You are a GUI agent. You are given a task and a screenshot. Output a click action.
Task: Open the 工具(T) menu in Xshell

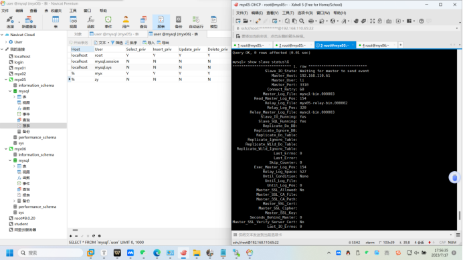tap(288, 13)
